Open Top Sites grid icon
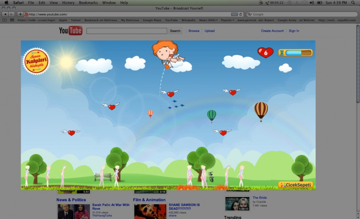The image size is (360, 219). [12, 20]
